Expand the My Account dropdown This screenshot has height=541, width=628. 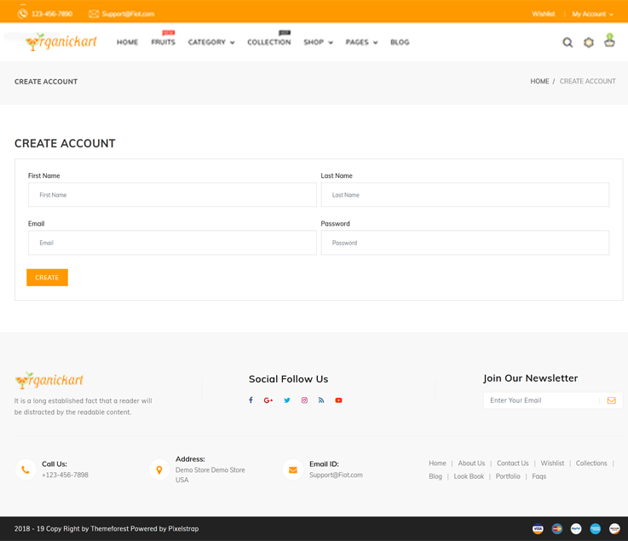tap(592, 14)
